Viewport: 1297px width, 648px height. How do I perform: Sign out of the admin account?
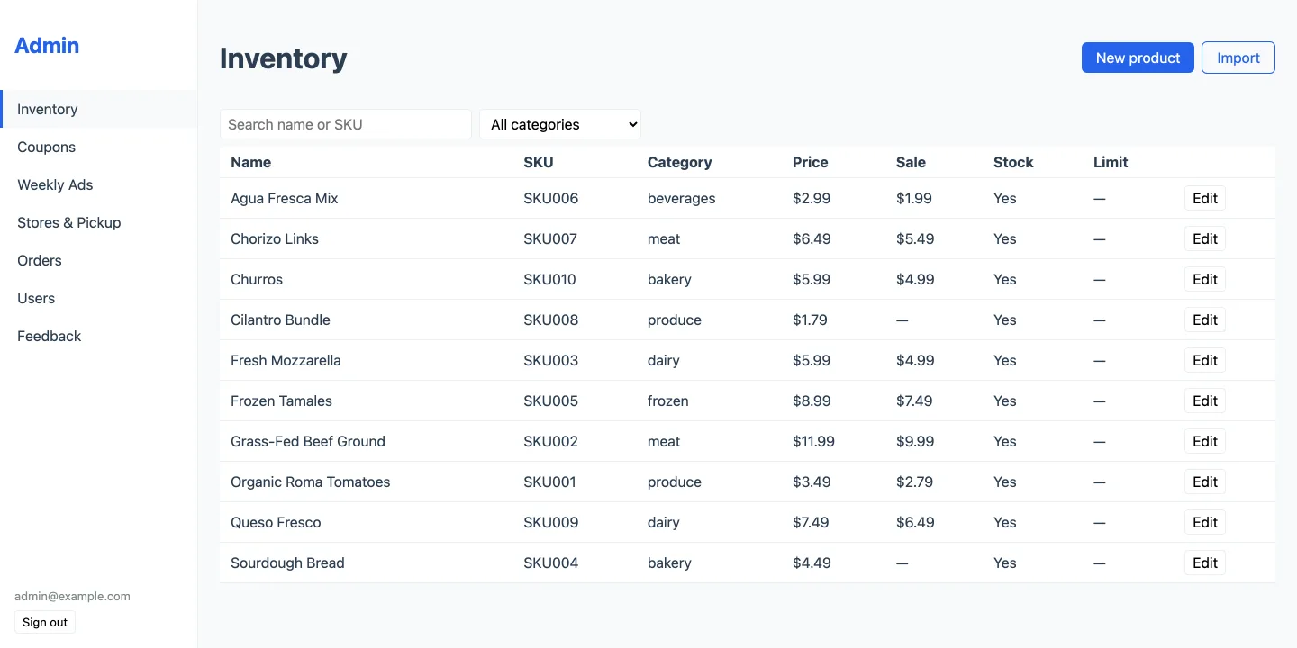point(45,622)
